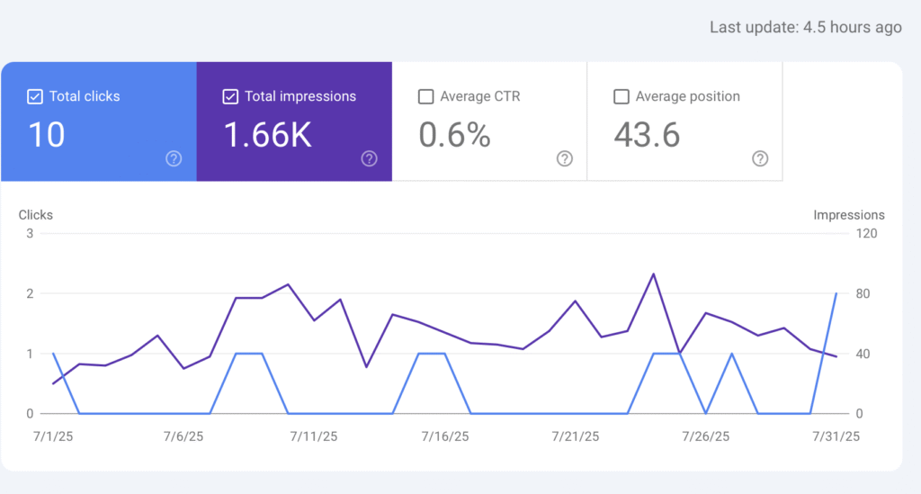Enable the Average position checkbox
The width and height of the screenshot is (921, 494).
[621, 96]
